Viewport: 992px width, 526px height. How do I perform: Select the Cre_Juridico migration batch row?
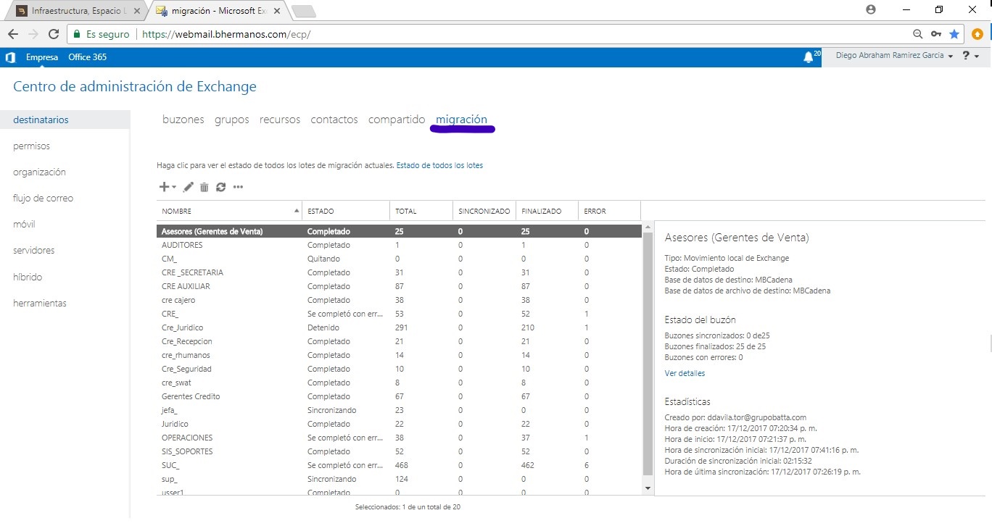182,327
